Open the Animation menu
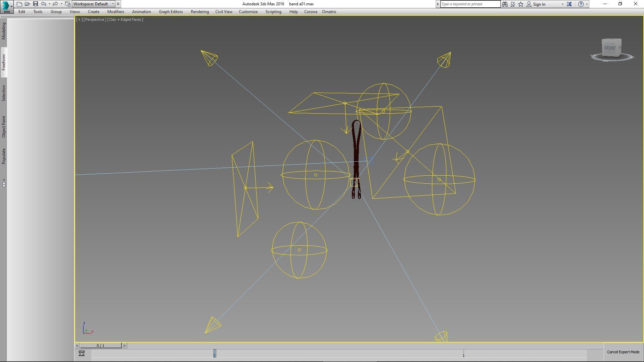Viewport: 644px width, 362px height. pyautogui.click(x=141, y=12)
